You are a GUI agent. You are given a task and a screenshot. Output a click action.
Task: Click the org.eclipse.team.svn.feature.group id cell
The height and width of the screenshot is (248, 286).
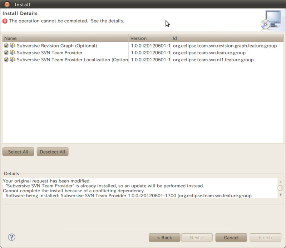point(209,52)
